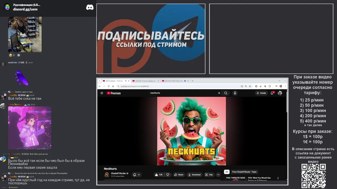
Task: Mute audio on Neckhurts browser tab
Action: tap(126, 81)
